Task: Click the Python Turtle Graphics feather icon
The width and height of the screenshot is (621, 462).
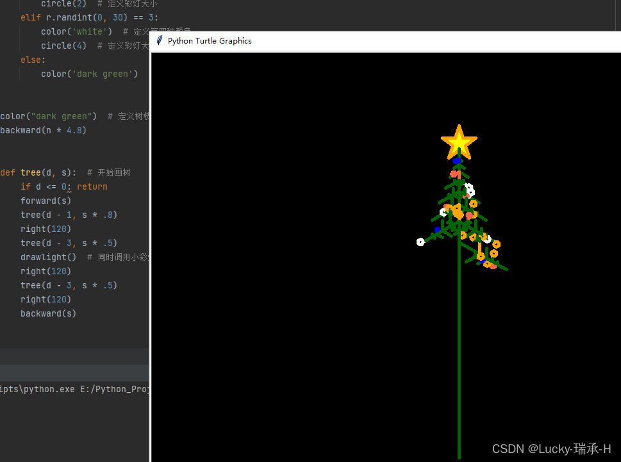Action: tap(159, 40)
